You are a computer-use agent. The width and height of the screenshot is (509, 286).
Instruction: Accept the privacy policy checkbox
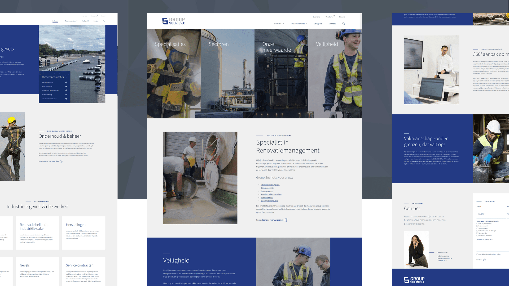coord(477,254)
